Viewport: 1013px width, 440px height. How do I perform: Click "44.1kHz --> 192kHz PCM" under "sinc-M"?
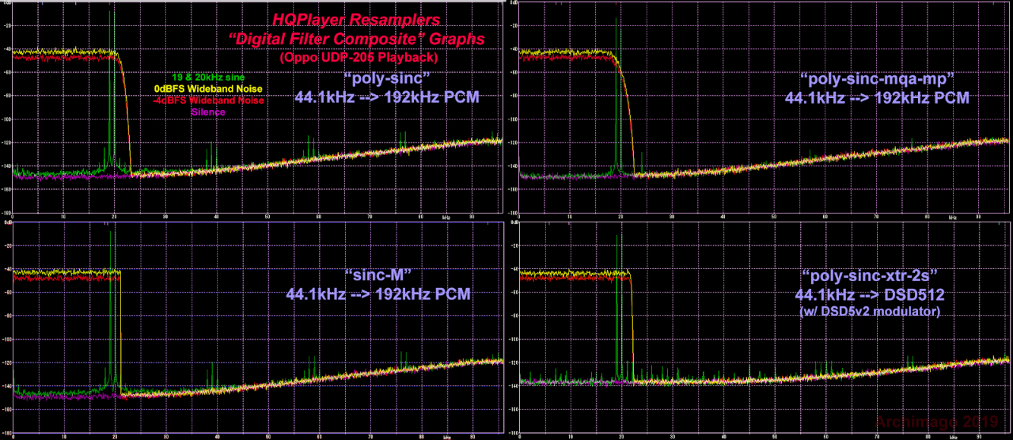(x=378, y=294)
